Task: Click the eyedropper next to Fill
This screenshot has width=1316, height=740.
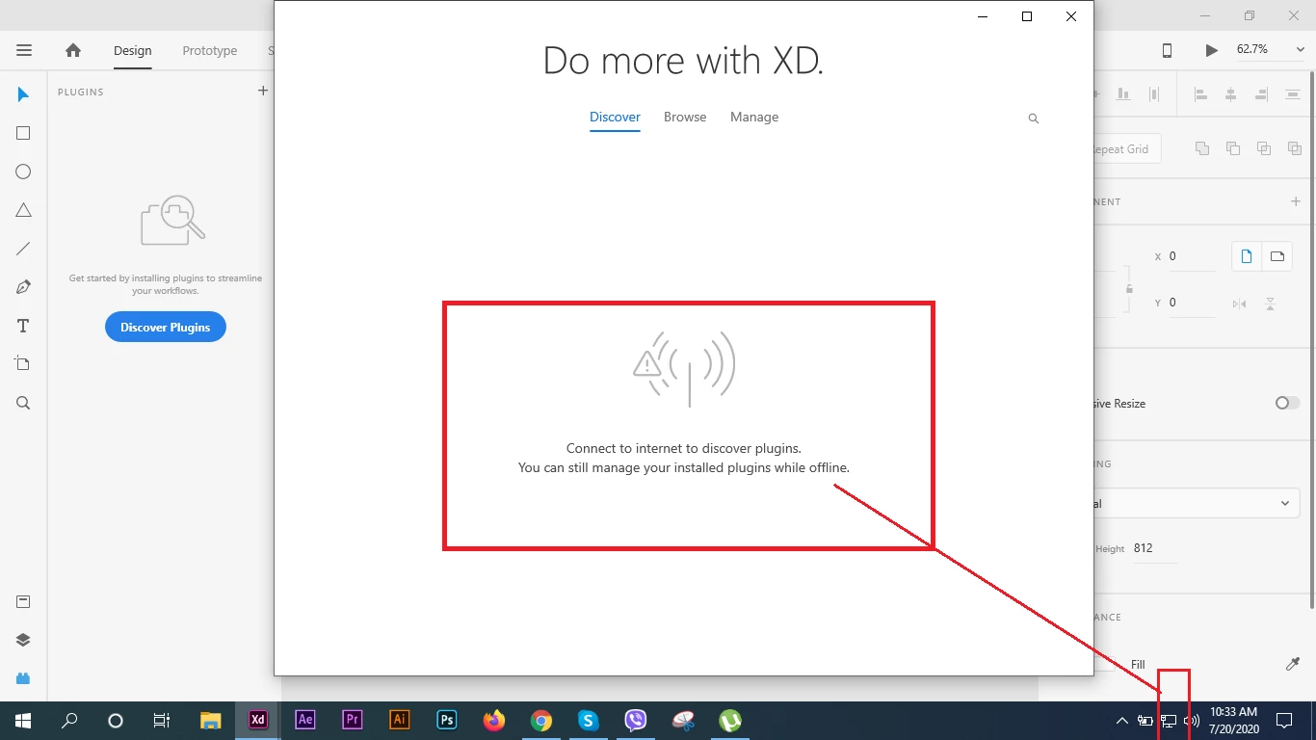Action: pyautogui.click(x=1293, y=664)
